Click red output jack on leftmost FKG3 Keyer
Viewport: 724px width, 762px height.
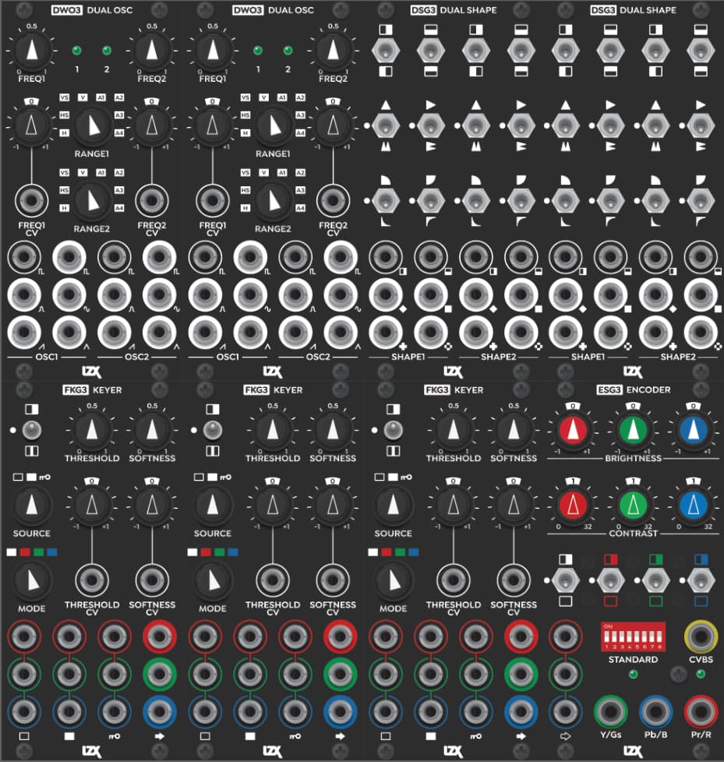160,637
